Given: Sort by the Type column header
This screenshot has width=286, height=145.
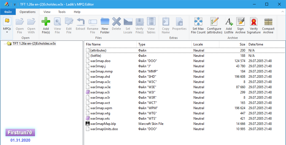Looking at the screenshot, I should tap(164, 44).
